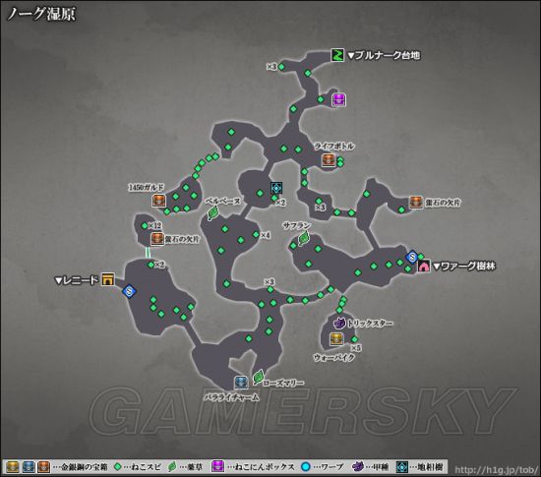This screenshot has width=541, height=477.
Task: Select the purple トリックスター monster icon
Action: click(339, 323)
